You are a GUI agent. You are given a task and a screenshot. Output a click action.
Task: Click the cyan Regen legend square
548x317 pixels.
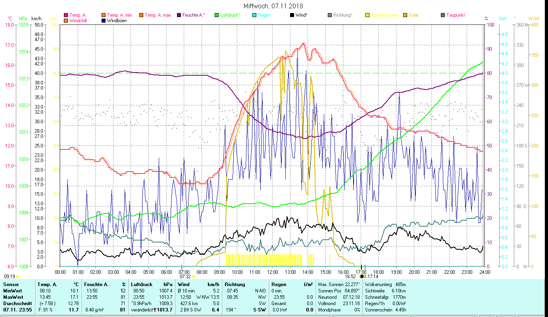tap(254, 15)
